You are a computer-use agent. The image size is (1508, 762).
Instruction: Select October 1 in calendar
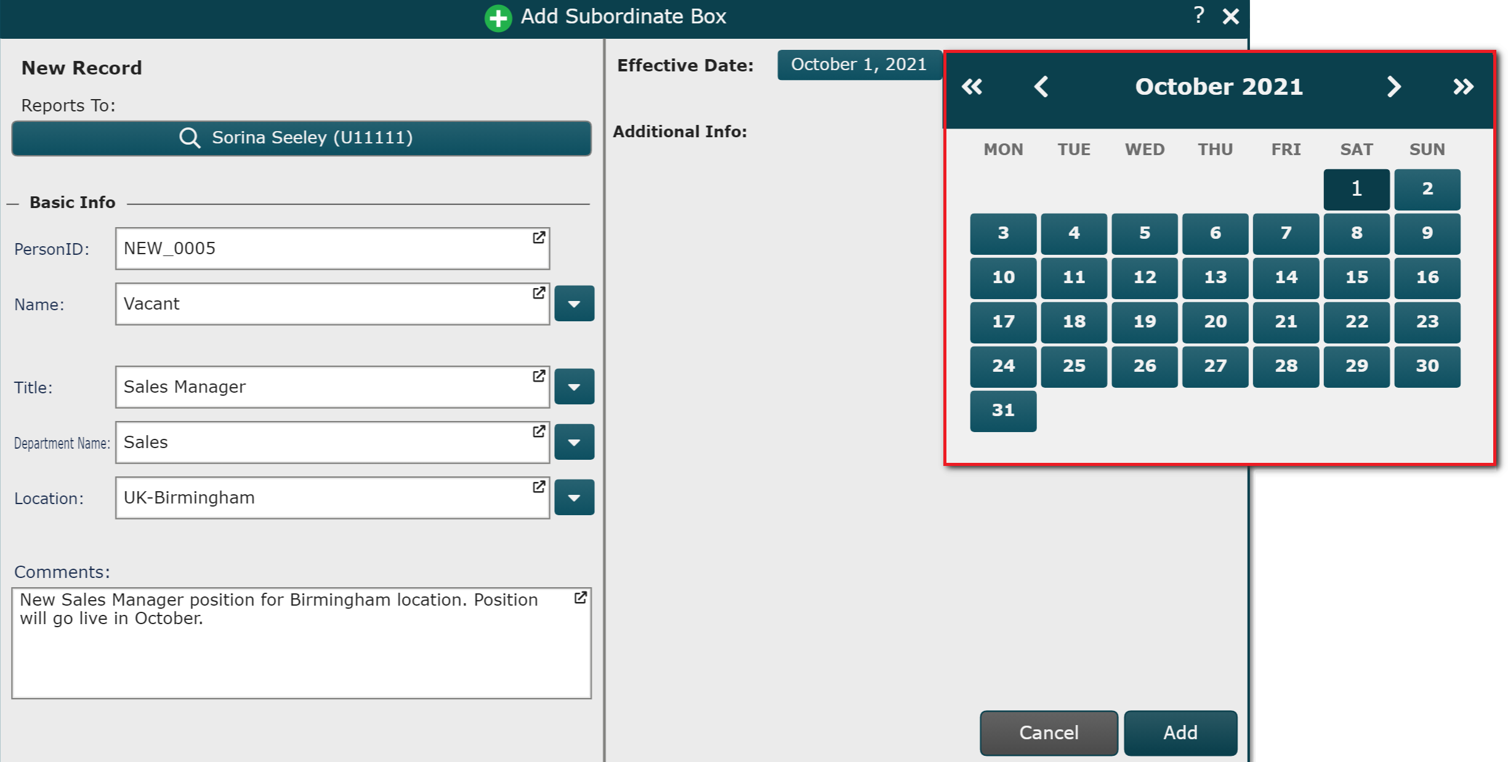coord(1357,189)
